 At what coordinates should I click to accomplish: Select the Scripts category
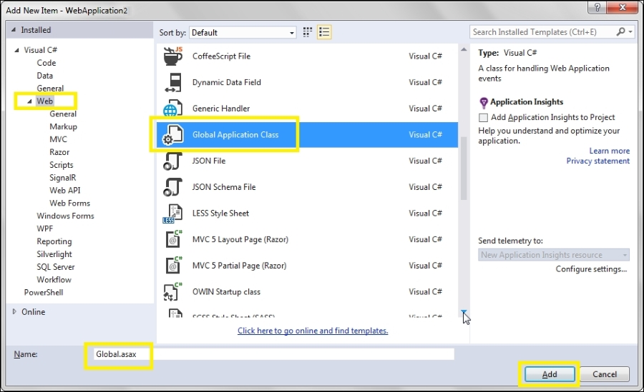pos(62,165)
